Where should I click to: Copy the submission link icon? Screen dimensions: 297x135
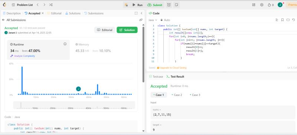coord(141,20)
